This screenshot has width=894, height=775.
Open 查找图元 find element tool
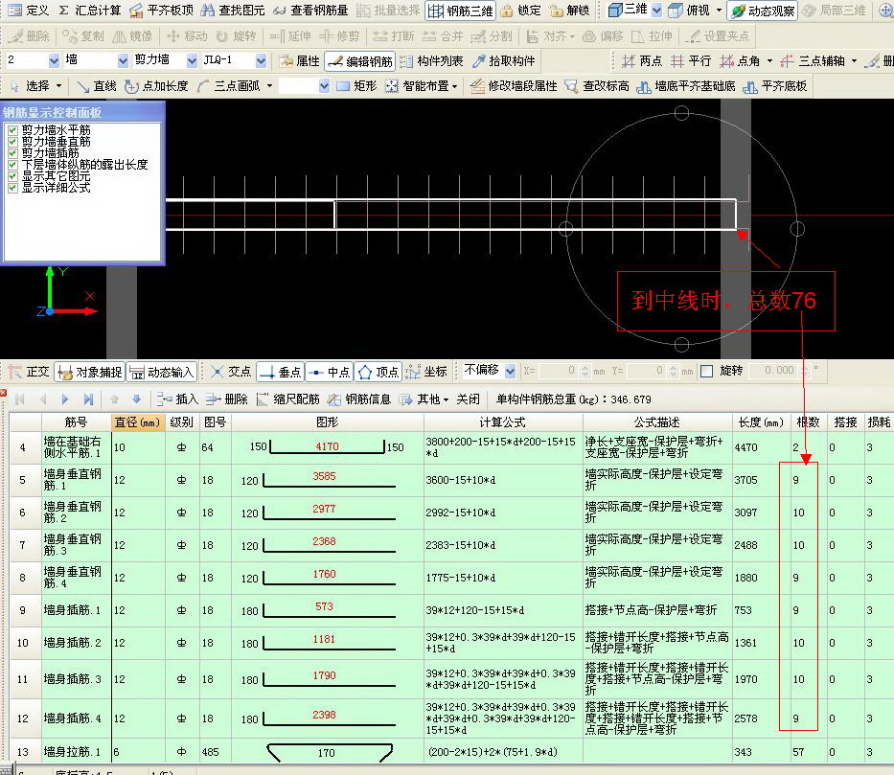pyautogui.click(x=233, y=11)
